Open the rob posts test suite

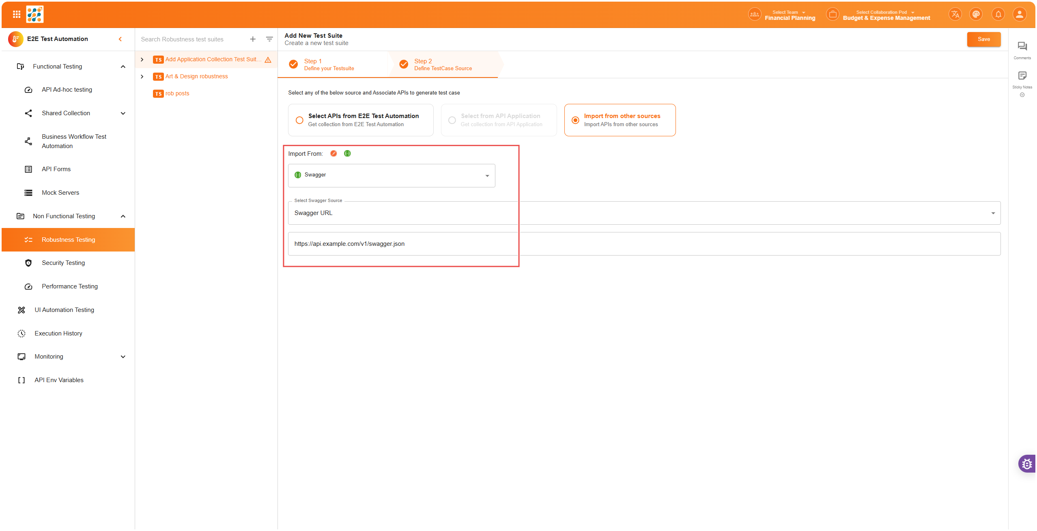[177, 94]
